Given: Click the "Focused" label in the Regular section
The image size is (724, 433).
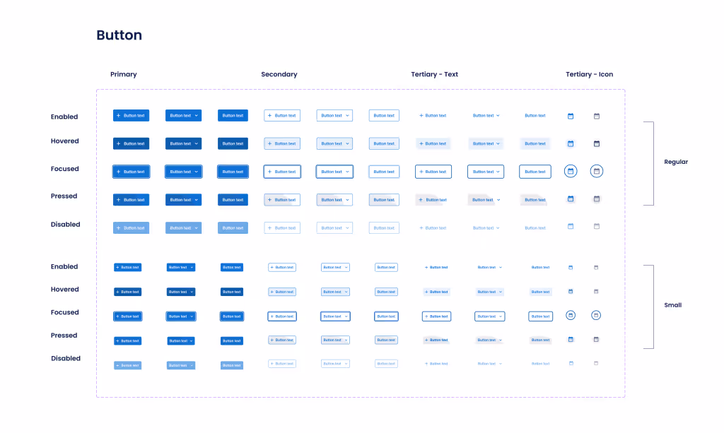Looking at the screenshot, I should tap(64, 169).
